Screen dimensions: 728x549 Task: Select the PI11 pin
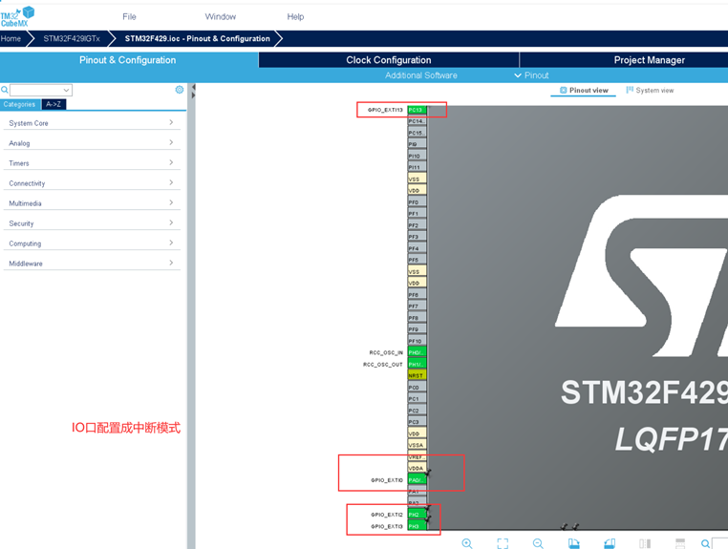click(417, 167)
